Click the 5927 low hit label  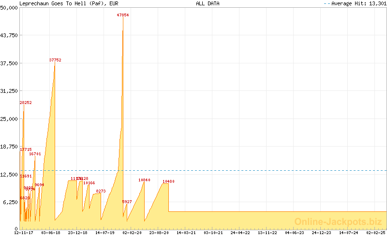click(127, 201)
